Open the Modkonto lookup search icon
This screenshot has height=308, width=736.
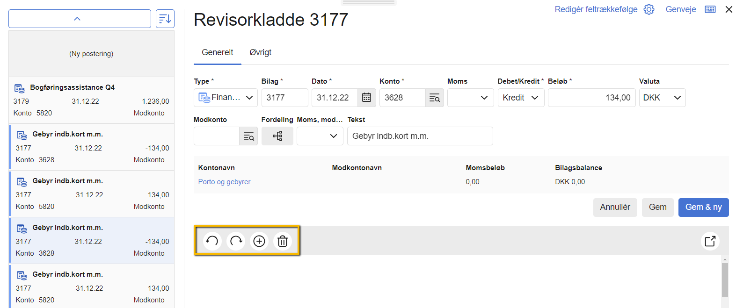pos(248,136)
